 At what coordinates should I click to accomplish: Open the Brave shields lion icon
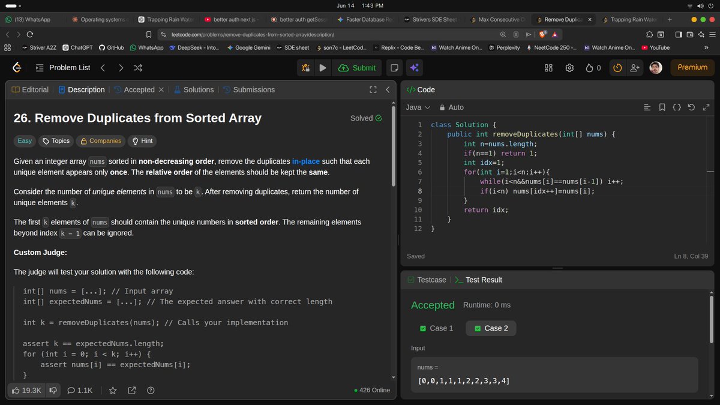pos(542,35)
